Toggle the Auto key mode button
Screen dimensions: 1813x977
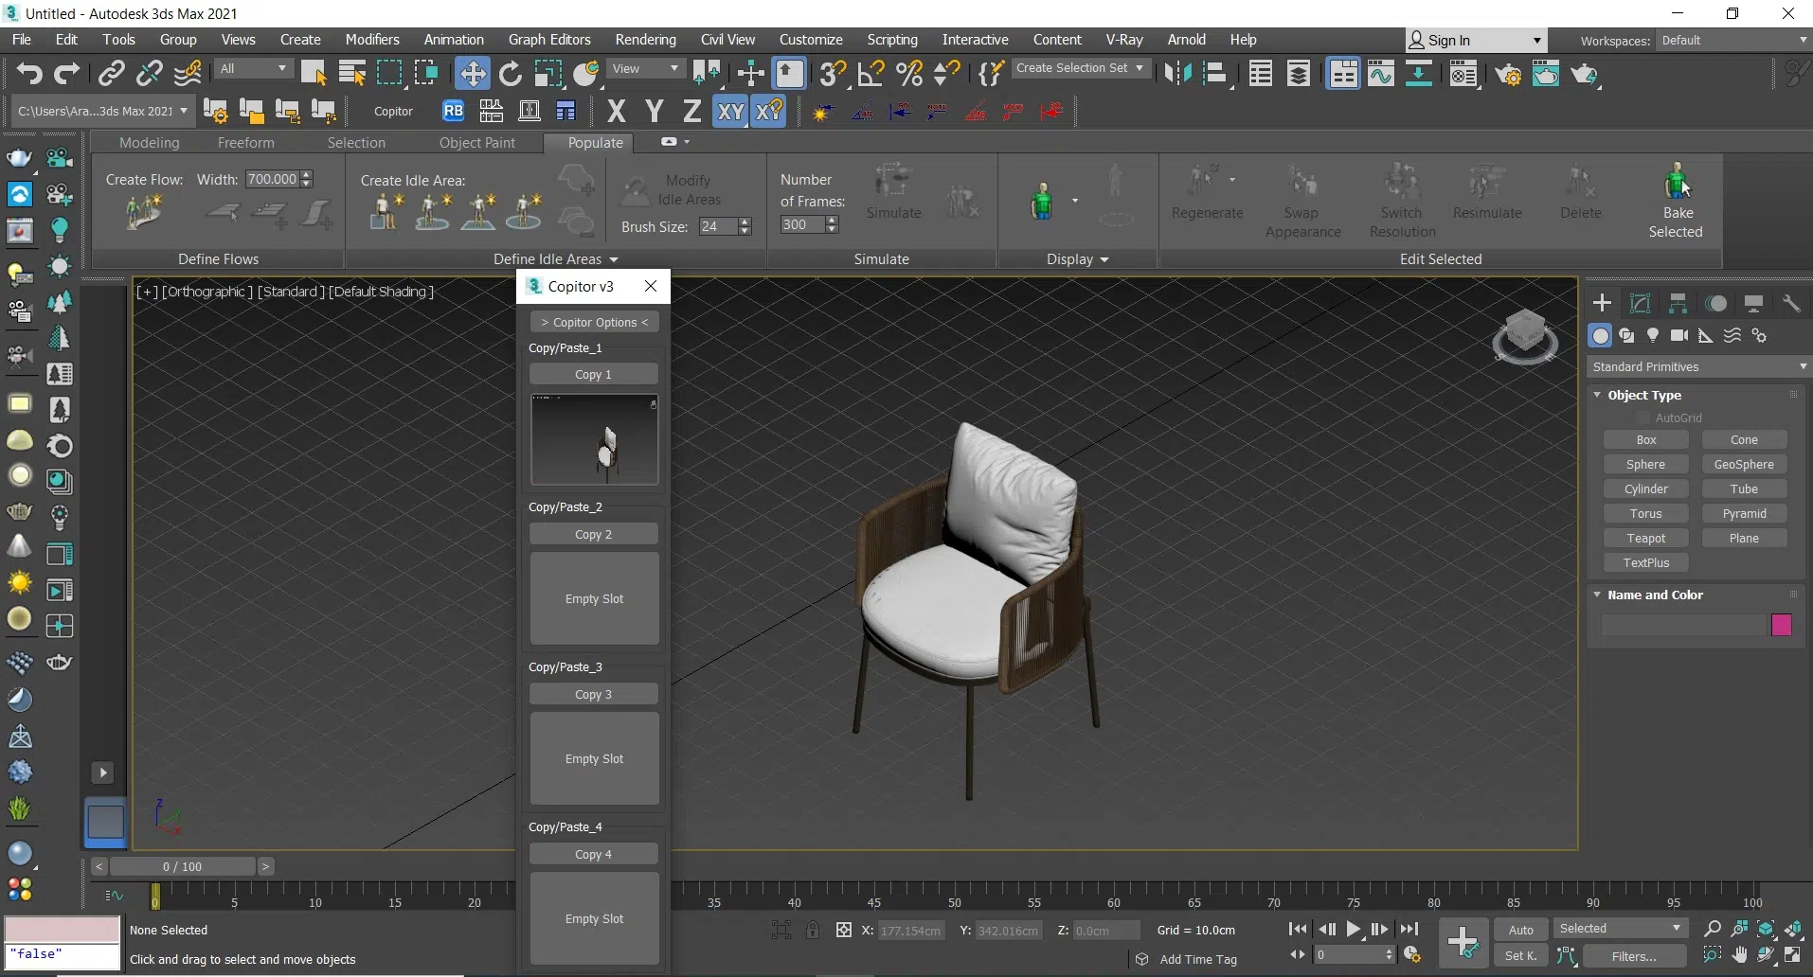[x=1520, y=930]
